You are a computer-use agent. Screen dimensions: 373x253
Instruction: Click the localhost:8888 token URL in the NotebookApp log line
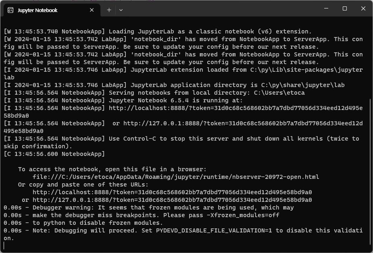tap(183, 112)
